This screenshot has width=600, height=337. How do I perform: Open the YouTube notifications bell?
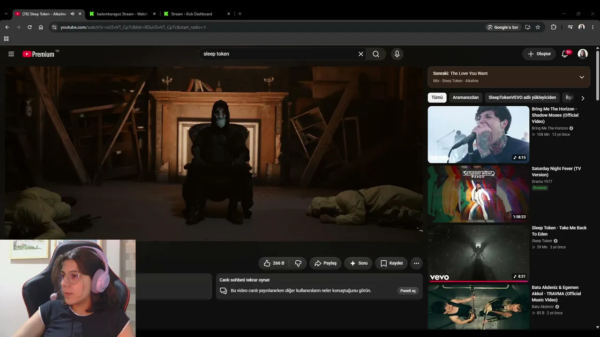pos(565,54)
